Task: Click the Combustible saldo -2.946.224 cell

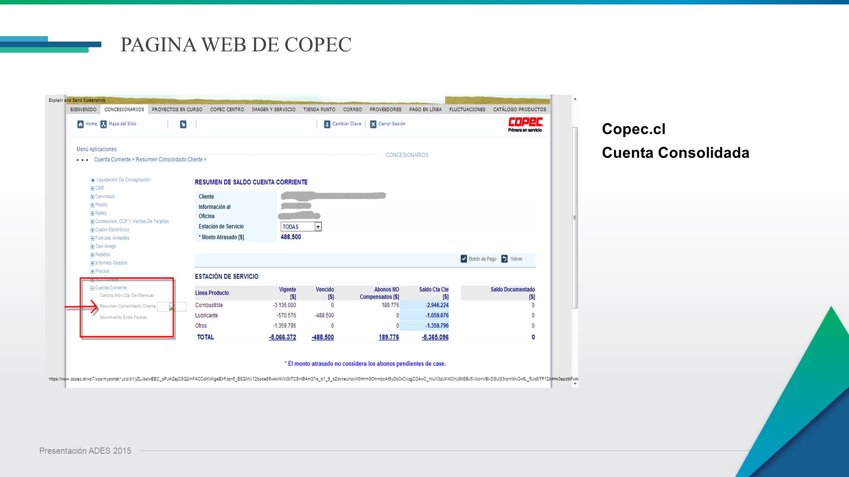Action: (x=424, y=305)
